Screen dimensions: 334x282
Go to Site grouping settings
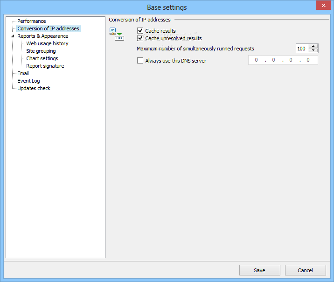click(x=41, y=51)
